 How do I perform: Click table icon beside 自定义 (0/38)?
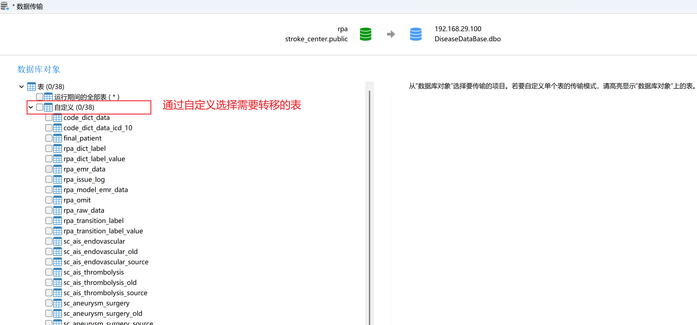coord(48,107)
